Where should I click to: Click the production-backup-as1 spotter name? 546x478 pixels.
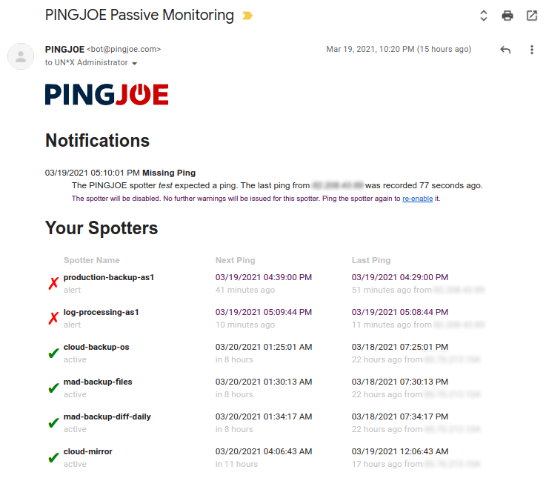[x=109, y=277]
